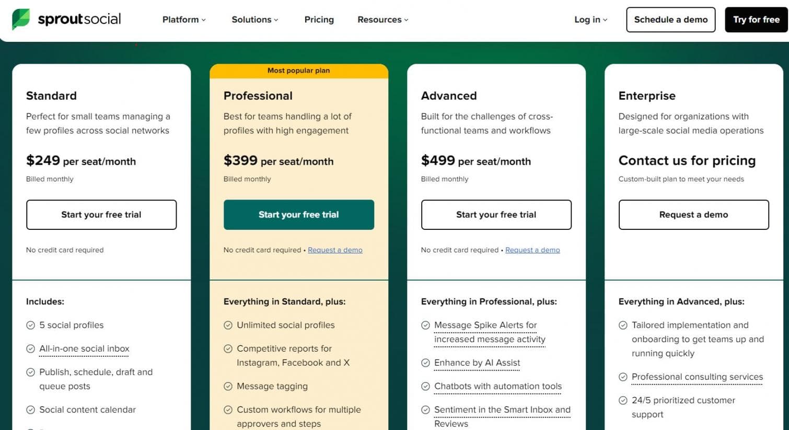Expand the Resources dropdown menu

pyautogui.click(x=383, y=20)
